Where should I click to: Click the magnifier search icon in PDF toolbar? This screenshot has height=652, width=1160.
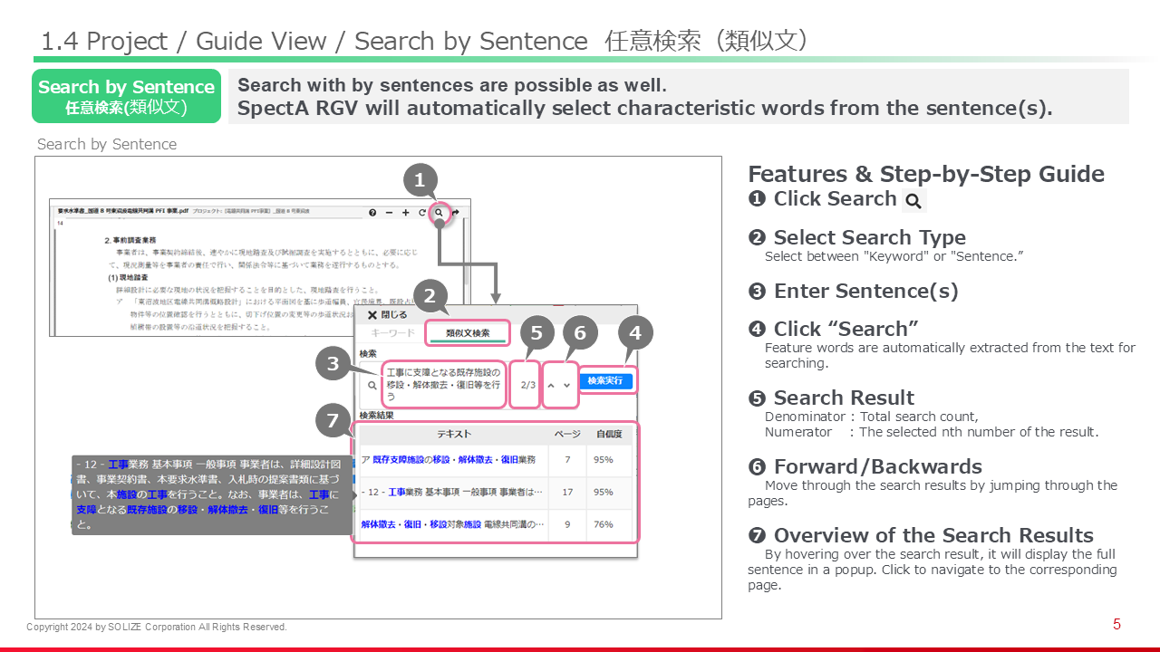(439, 213)
